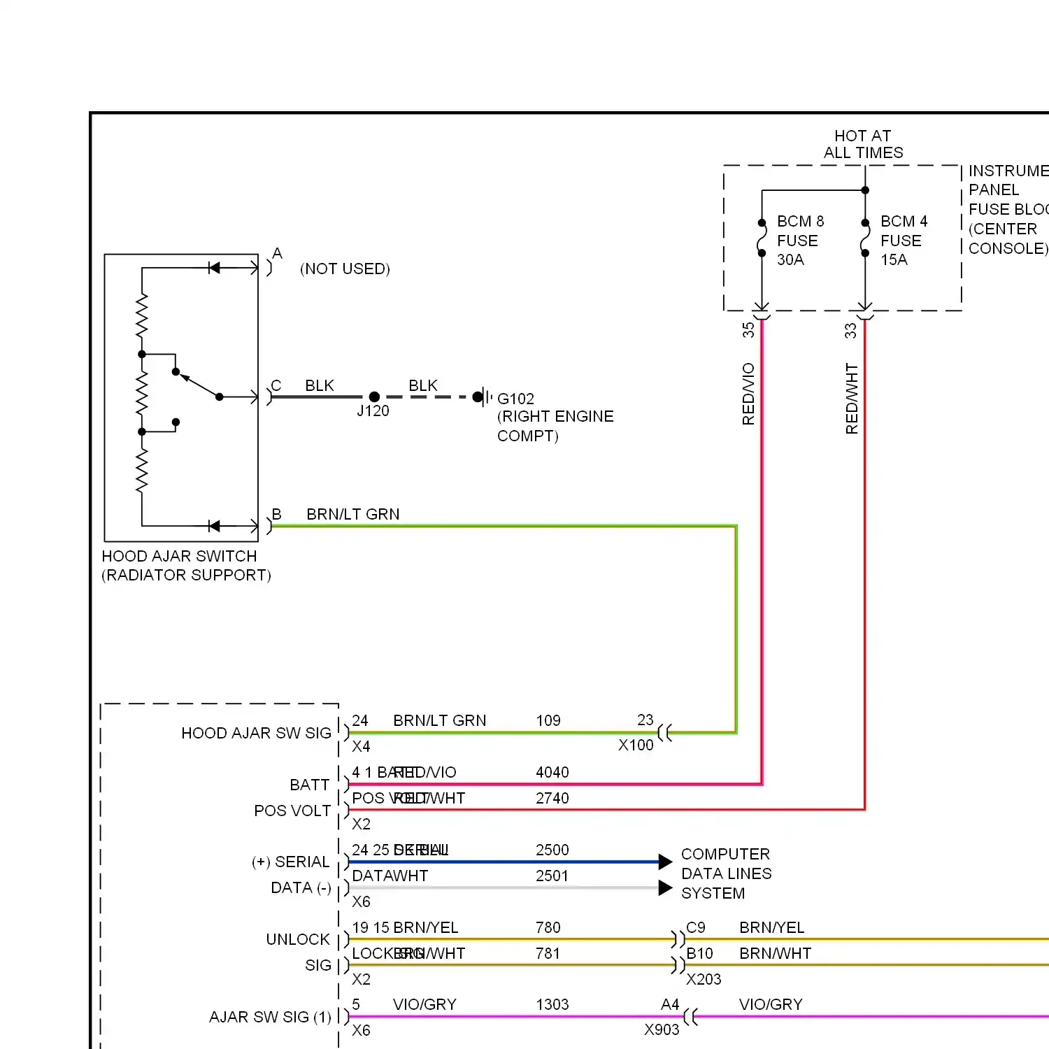Image resolution: width=1049 pixels, height=1049 pixels.
Task: Click the switch wiper contact symbol
Action: pyautogui.click(x=199, y=383)
